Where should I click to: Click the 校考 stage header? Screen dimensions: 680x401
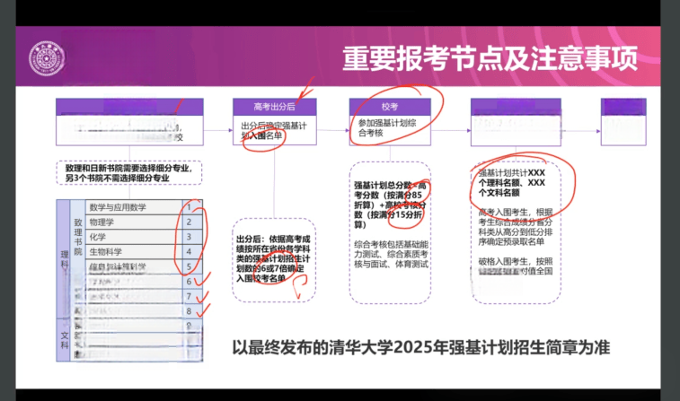(390, 107)
